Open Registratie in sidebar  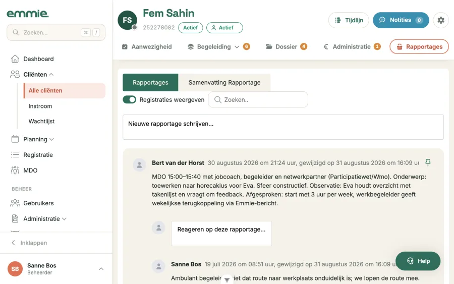coord(38,155)
